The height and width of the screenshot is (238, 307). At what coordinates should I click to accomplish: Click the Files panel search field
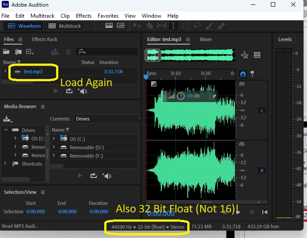[x=107, y=52]
